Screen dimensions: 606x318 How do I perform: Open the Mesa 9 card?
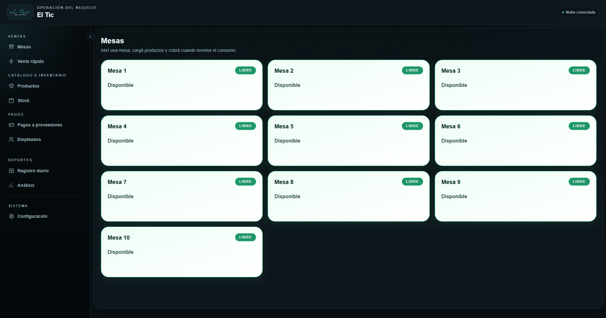[x=515, y=196]
